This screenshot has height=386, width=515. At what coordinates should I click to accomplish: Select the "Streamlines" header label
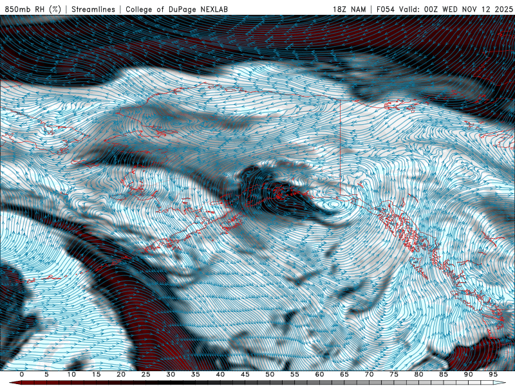pos(93,9)
